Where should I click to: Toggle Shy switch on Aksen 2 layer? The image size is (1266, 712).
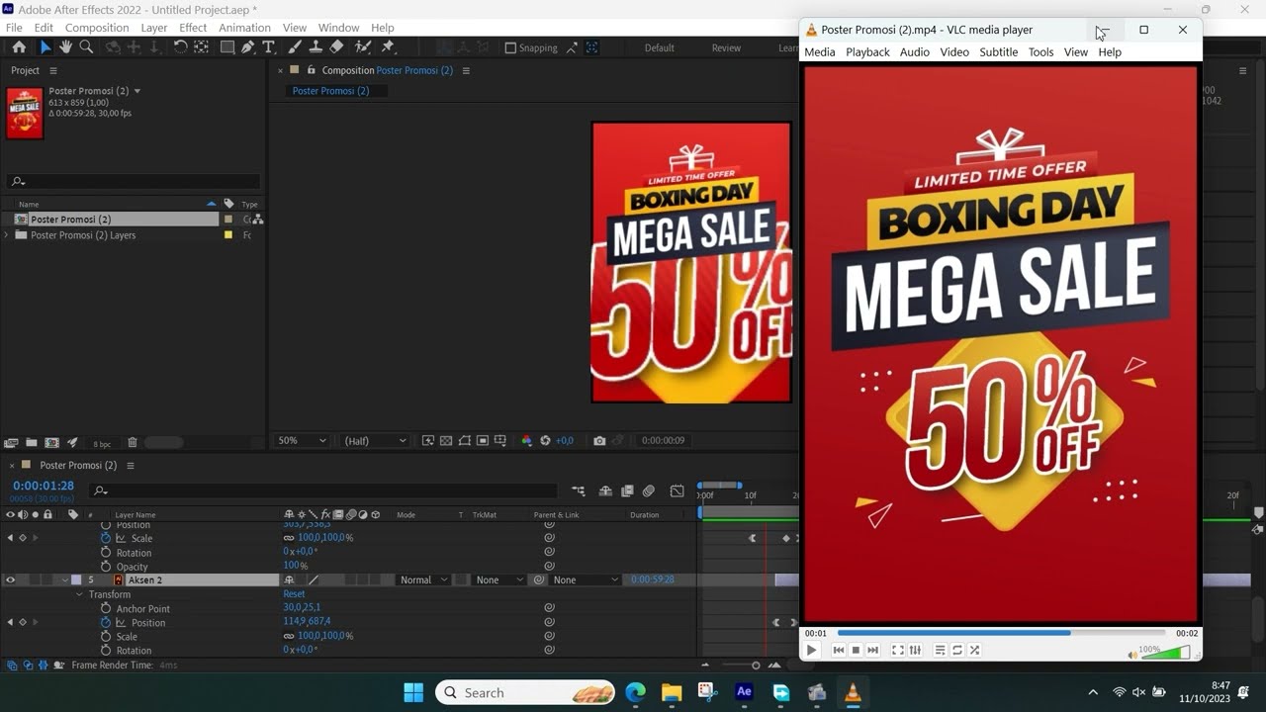click(x=289, y=580)
